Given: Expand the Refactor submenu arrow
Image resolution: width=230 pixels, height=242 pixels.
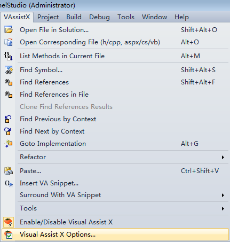Looking at the screenshot, I should (x=223, y=157).
